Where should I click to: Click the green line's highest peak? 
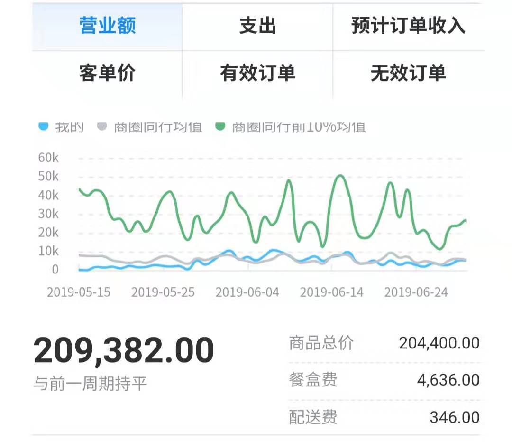point(339,177)
